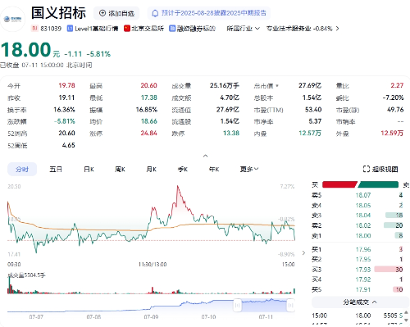Select the 分时 chart tab
The image size is (410, 327).
tap(22, 169)
